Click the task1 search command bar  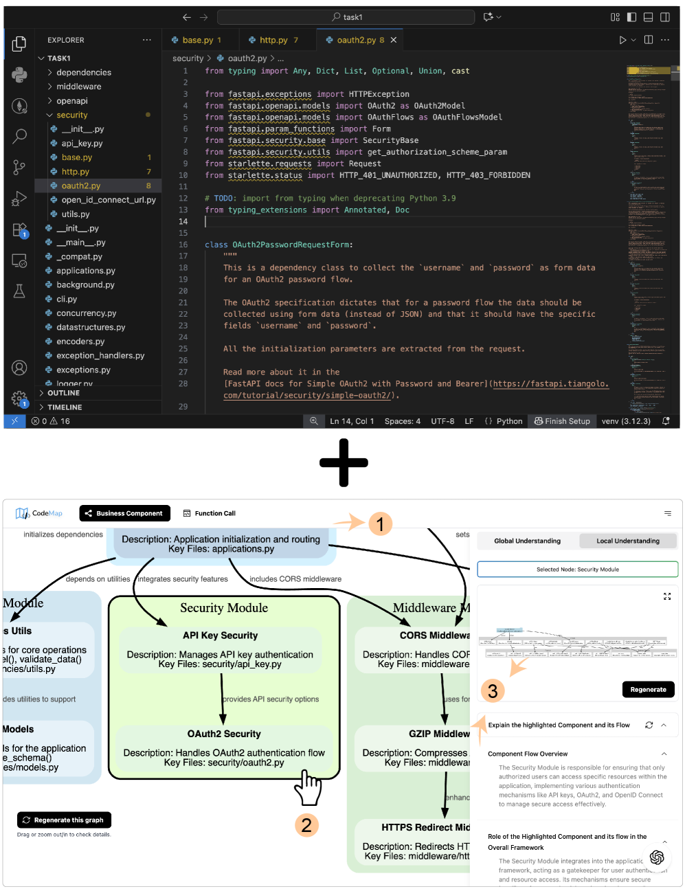click(346, 17)
